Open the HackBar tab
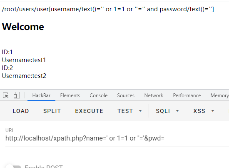Screen dimensions: 229x168 tap(41, 95)
